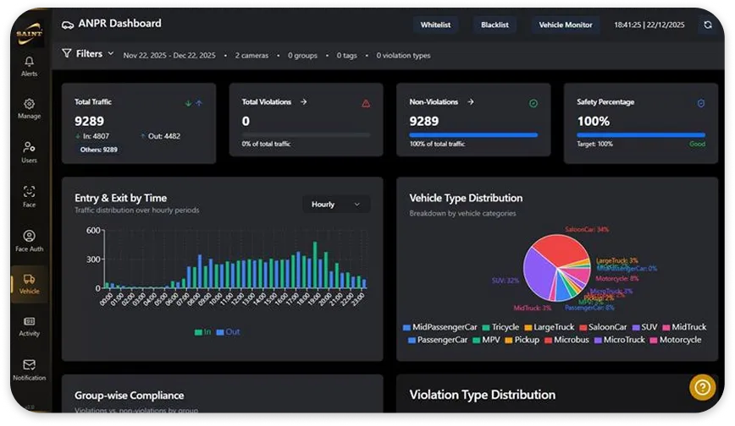Expand the Filters dropdown
This screenshot has height=426, width=735.
point(88,54)
